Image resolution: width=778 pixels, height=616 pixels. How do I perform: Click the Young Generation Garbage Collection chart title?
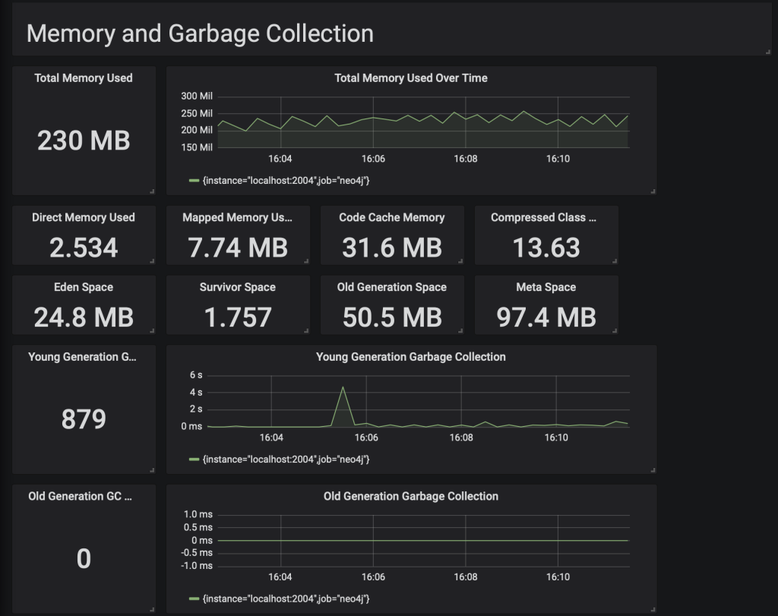tap(410, 357)
